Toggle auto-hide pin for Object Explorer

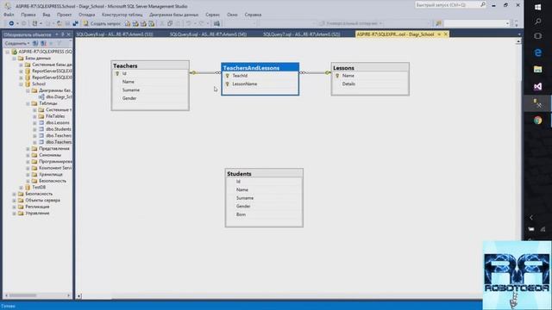(x=63, y=34)
